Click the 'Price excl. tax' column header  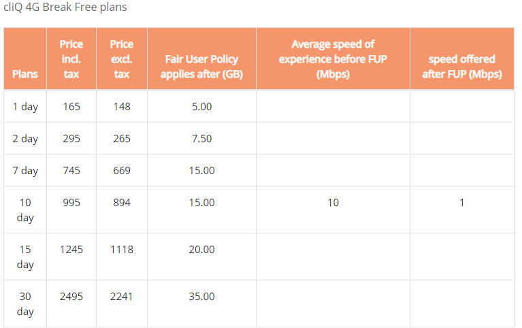pos(122,59)
